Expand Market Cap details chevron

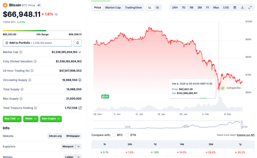coord(80,52)
